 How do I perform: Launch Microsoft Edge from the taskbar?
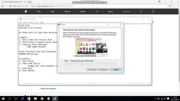click(22, 98)
